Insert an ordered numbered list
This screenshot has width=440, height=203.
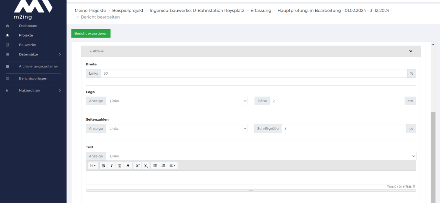coord(163,166)
